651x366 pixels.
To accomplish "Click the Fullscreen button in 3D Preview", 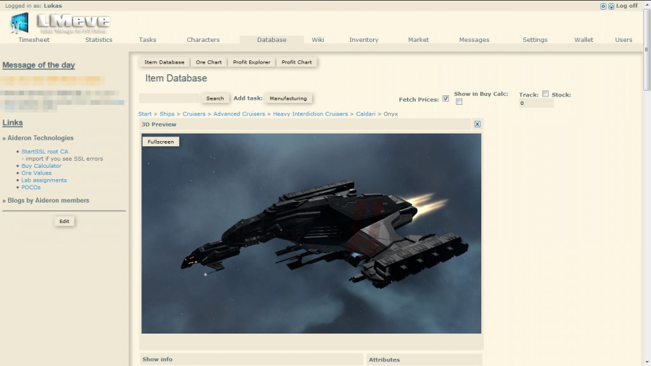I will coord(161,142).
